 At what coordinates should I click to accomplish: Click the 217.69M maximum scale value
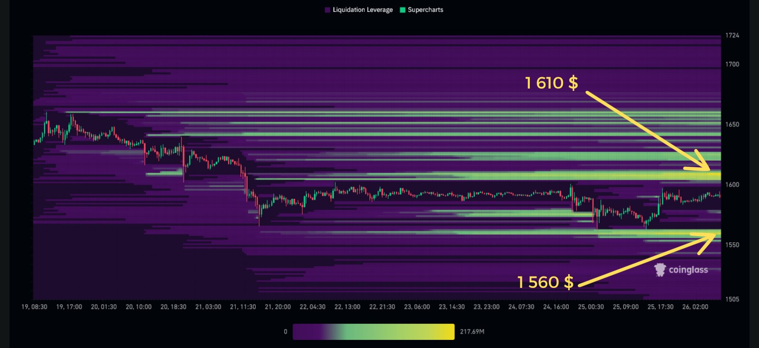(472, 331)
